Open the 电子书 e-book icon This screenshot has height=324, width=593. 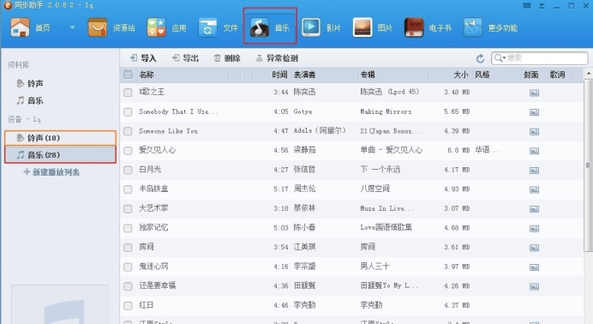pos(414,27)
